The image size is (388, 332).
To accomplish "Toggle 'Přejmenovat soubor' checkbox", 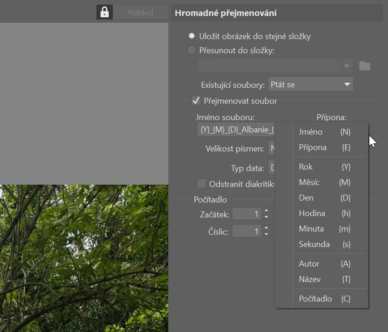I will point(197,101).
